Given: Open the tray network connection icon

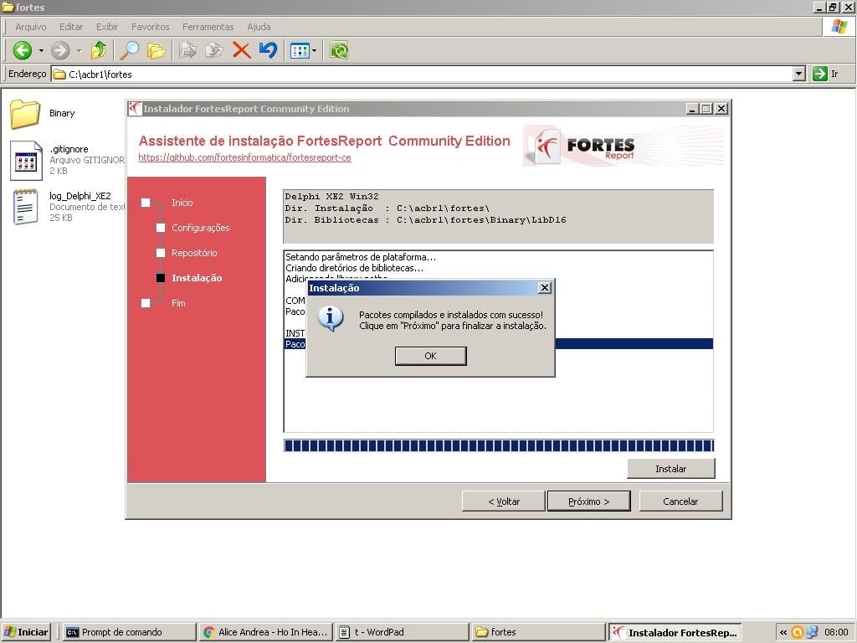Looking at the screenshot, I should pos(812,632).
